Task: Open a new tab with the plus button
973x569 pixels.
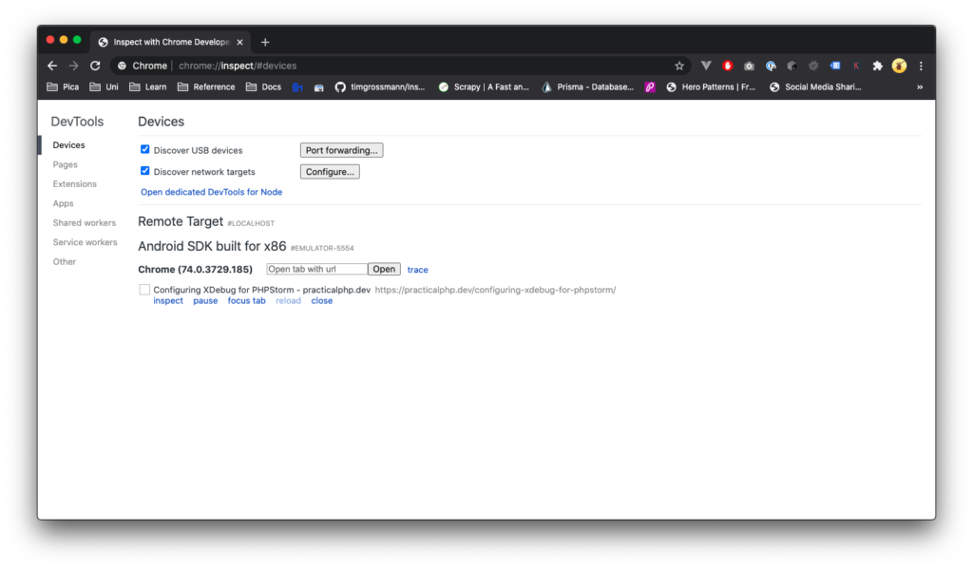Action: (265, 42)
